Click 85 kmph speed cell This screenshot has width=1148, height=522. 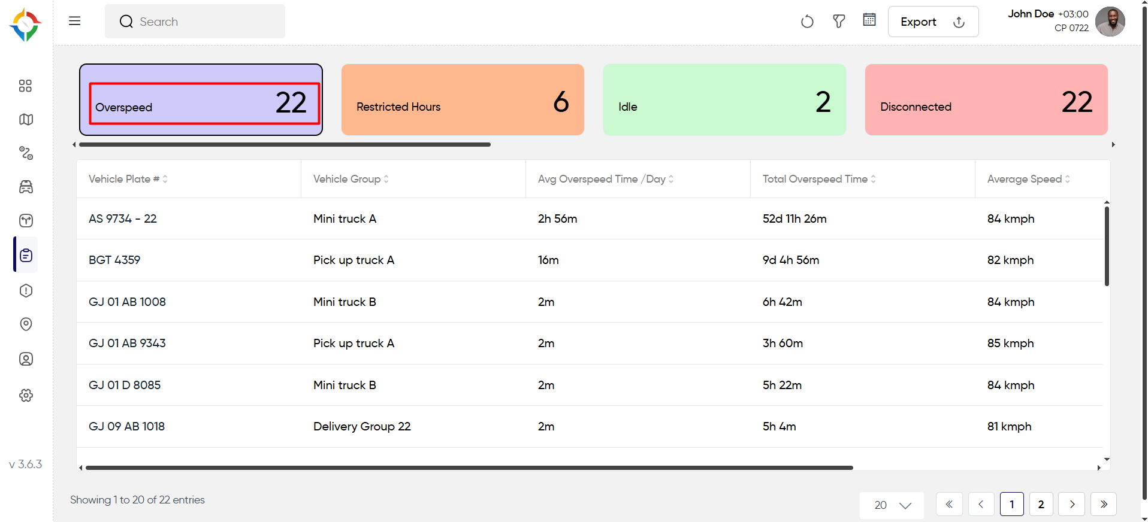[x=1011, y=343]
